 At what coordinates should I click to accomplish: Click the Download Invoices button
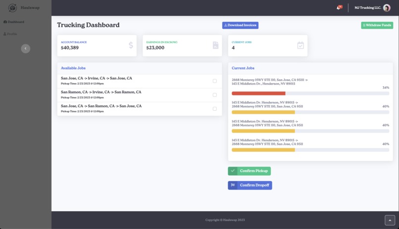tap(240, 25)
